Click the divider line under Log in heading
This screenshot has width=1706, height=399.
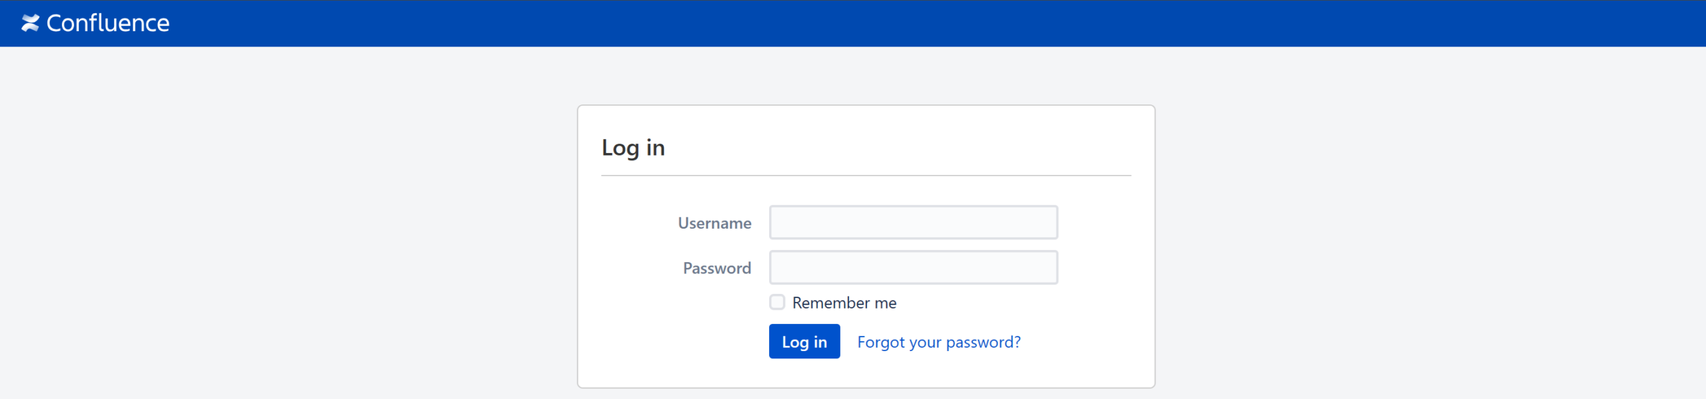866,176
